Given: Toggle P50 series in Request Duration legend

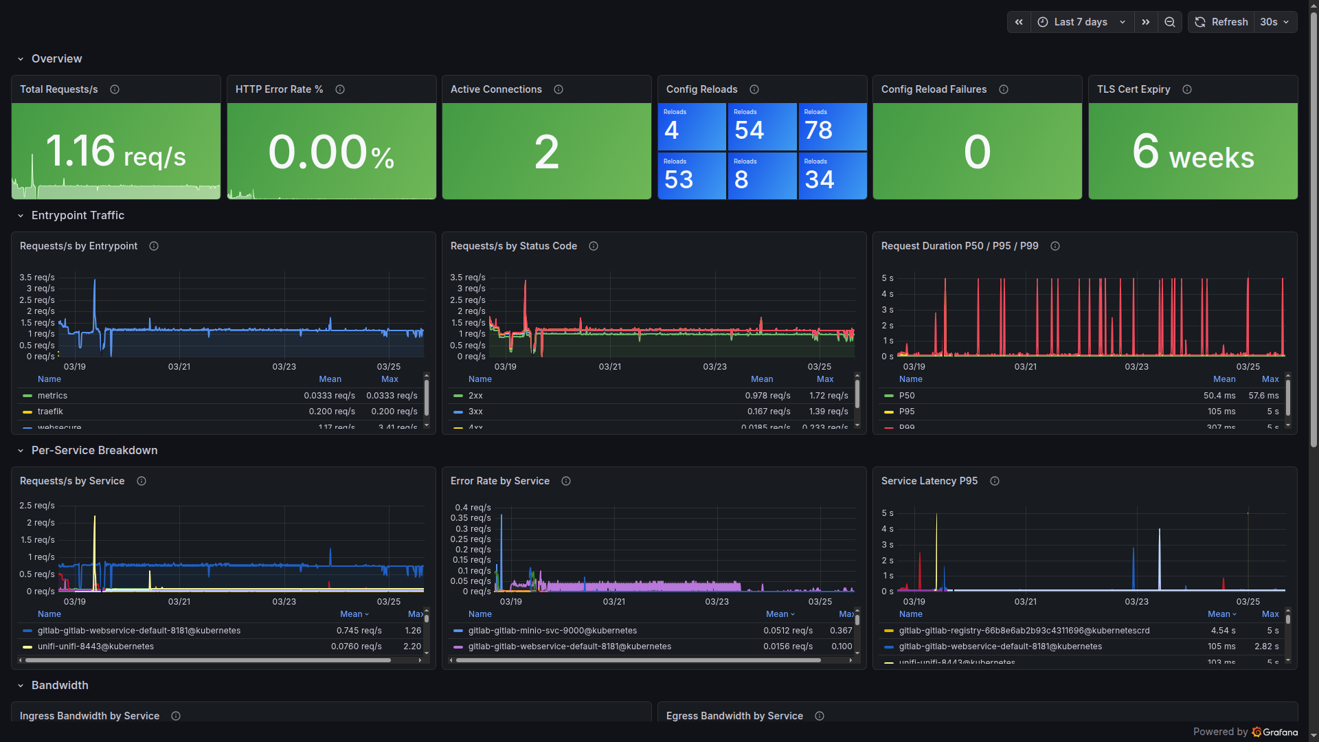Looking at the screenshot, I should [x=907, y=396].
